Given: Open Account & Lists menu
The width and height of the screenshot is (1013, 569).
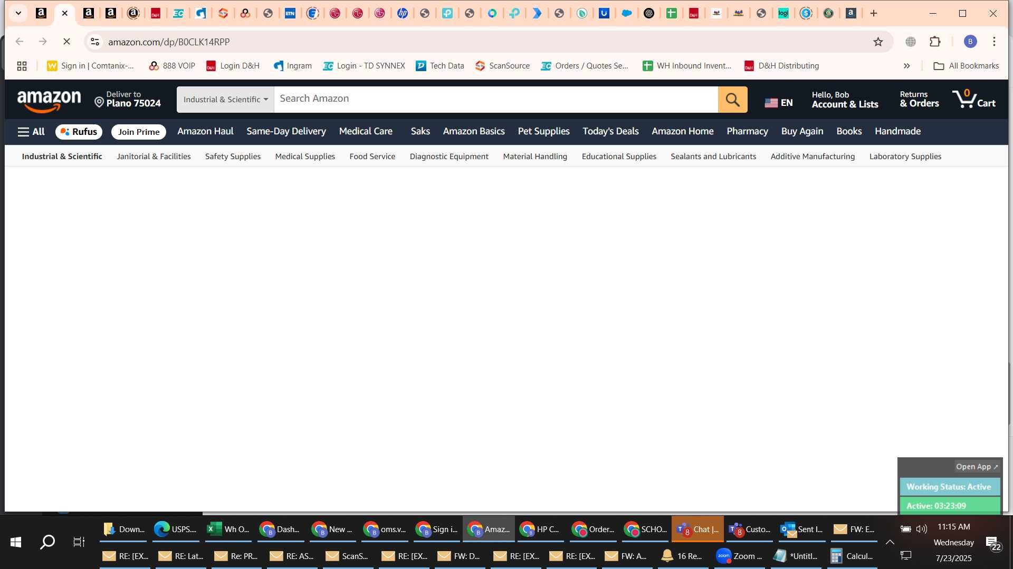Looking at the screenshot, I should click(845, 100).
